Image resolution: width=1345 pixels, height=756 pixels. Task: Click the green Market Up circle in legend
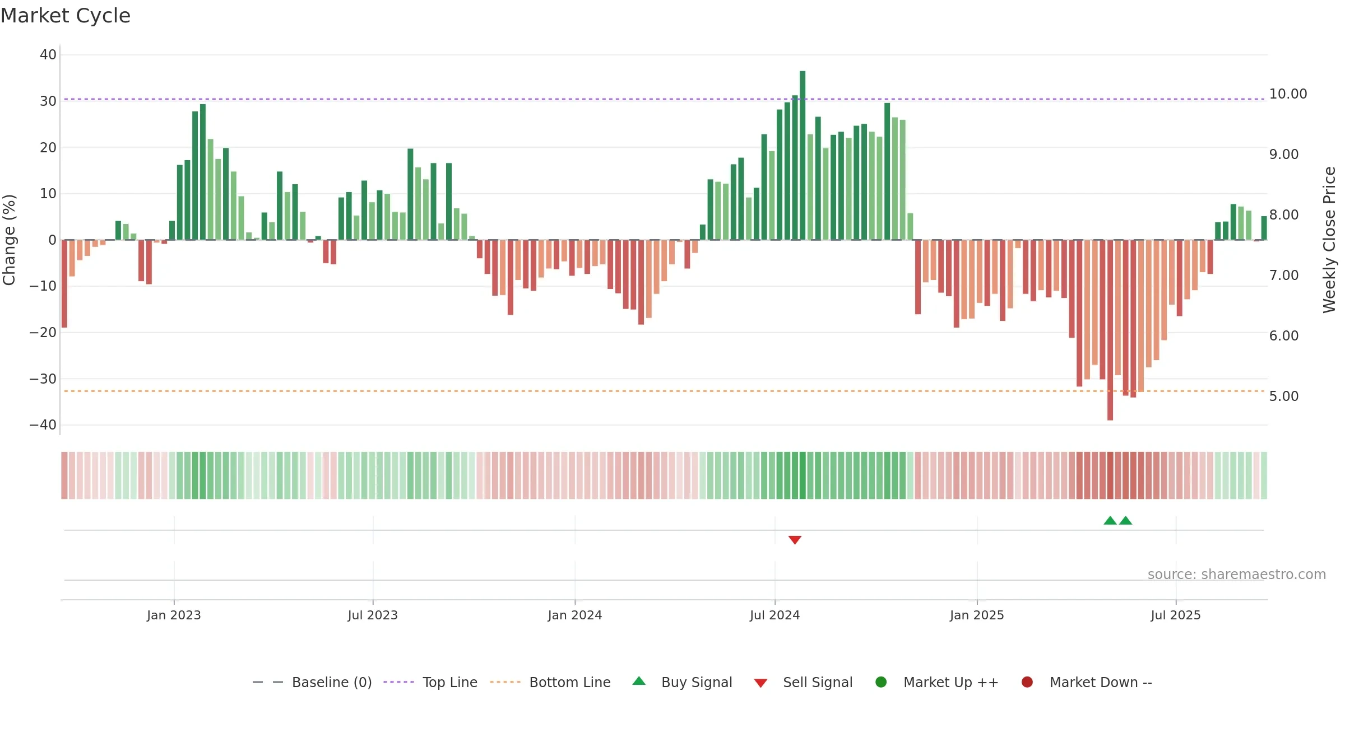point(881,682)
